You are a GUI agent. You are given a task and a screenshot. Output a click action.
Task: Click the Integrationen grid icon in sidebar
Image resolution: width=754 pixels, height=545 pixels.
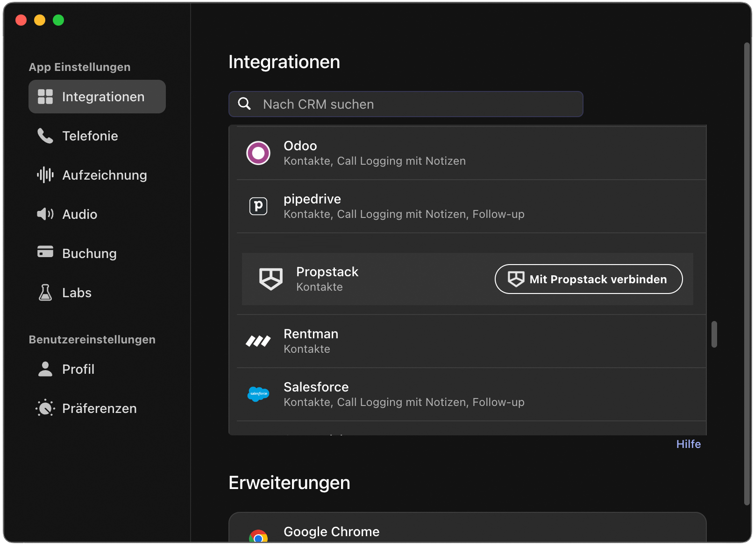45,97
